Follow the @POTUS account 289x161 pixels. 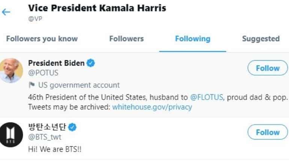click(268, 68)
